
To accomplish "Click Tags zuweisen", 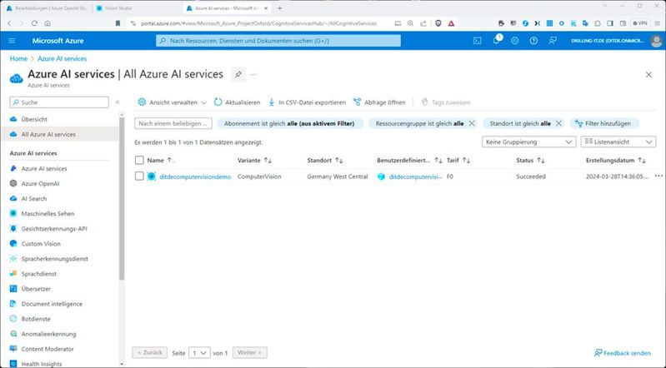I will pyautogui.click(x=446, y=102).
